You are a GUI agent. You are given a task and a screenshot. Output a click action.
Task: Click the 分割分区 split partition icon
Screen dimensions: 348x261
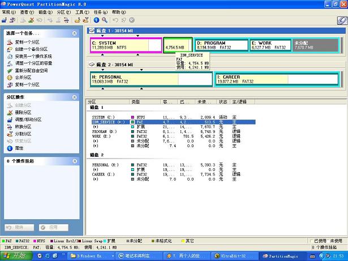(10, 134)
